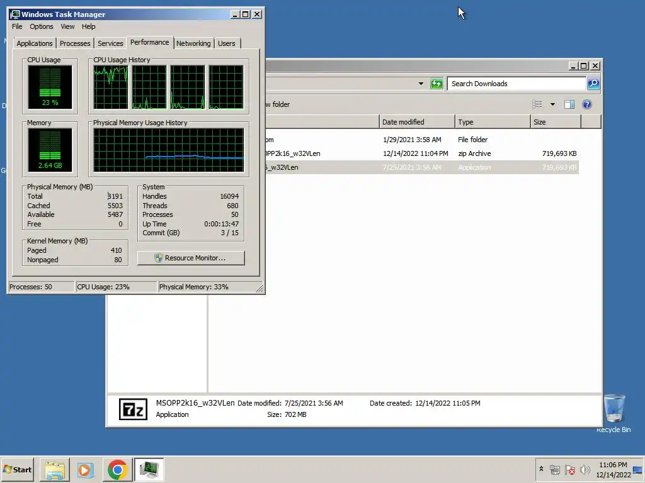Image resolution: width=645 pixels, height=483 pixels.
Task: Click the 719,693 KB size of zip Archive
Action: (x=559, y=153)
